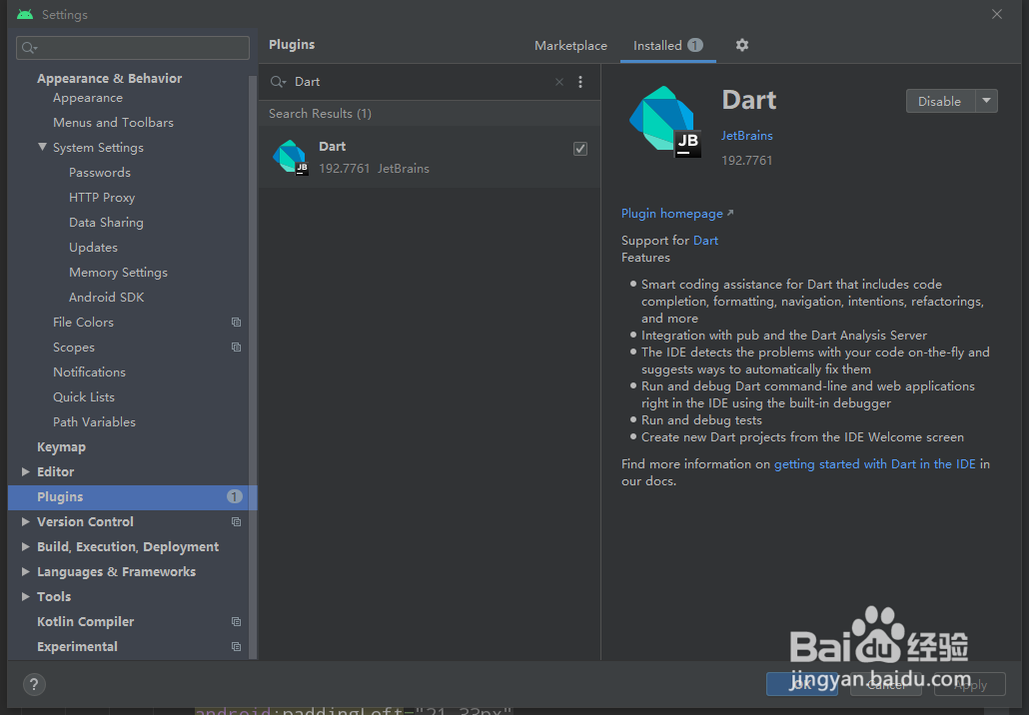Click the Kotlin Compiler project-level icon
The height and width of the screenshot is (715, 1029).
[236, 621]
